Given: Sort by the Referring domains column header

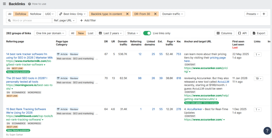Looking at the screenshot, I should click(x=136, y=43).
